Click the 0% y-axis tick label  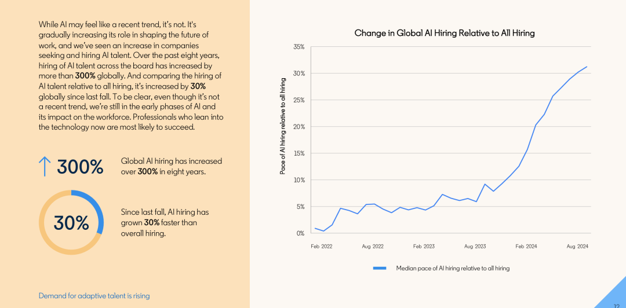pyautogui.click(x=300, y=233)
